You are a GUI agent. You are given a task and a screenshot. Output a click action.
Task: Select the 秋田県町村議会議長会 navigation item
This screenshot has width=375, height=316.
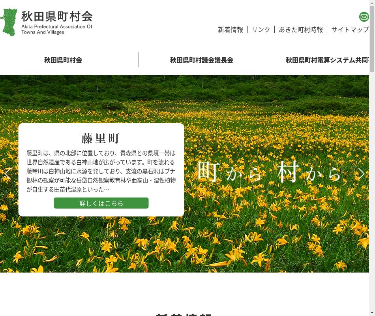pyautogui.click(x=201, y=60)
